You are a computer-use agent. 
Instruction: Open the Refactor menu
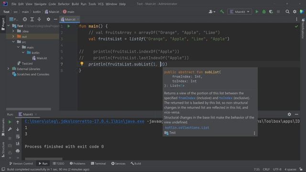pyautogui.click(x=64, y=4)
